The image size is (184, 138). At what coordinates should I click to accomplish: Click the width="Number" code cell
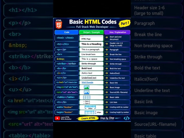pyautogui.click(x=67, y=107)
